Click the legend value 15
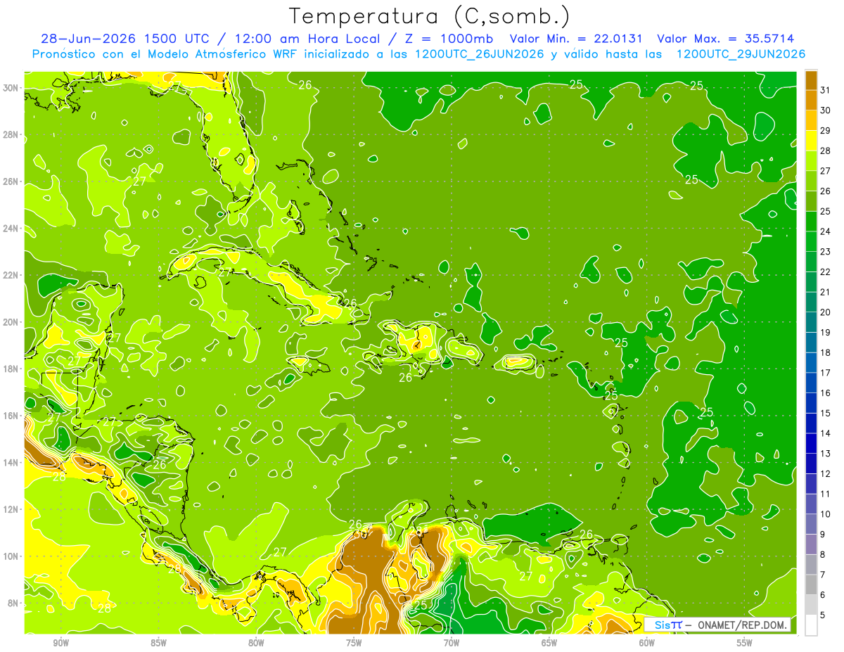 [825, 414]
